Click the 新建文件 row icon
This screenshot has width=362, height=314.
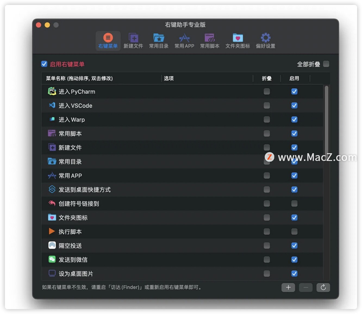tap(52, 147)
